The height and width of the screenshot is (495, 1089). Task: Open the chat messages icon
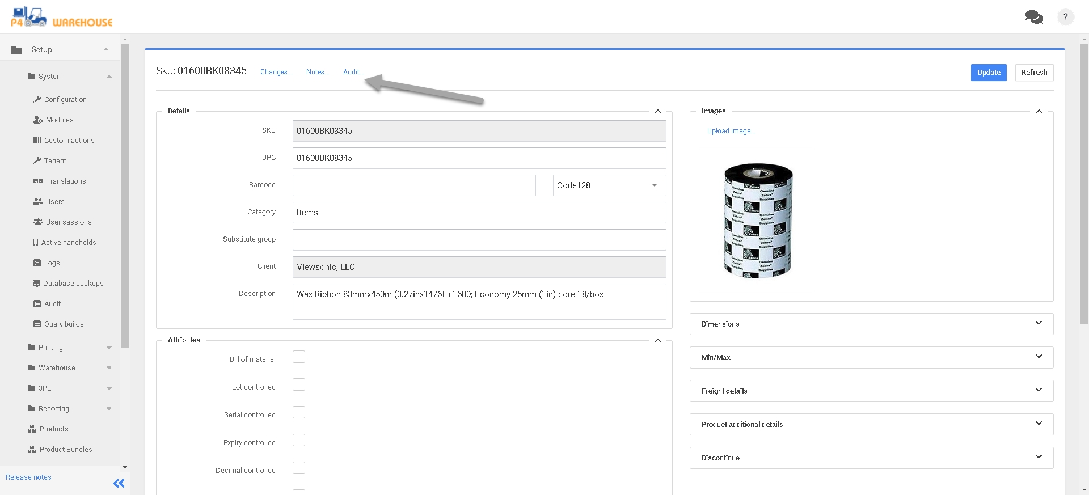click(x=1033, y=17)
